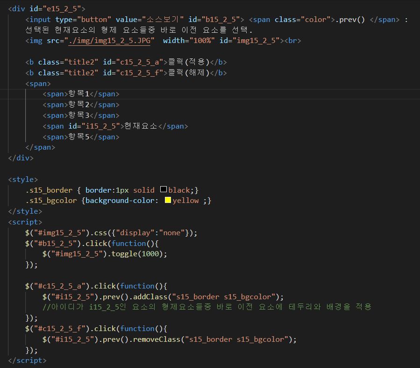Screen dimensions: 420x368
Task: Click the closing '</style>' tag
Action: click(25, 211)
